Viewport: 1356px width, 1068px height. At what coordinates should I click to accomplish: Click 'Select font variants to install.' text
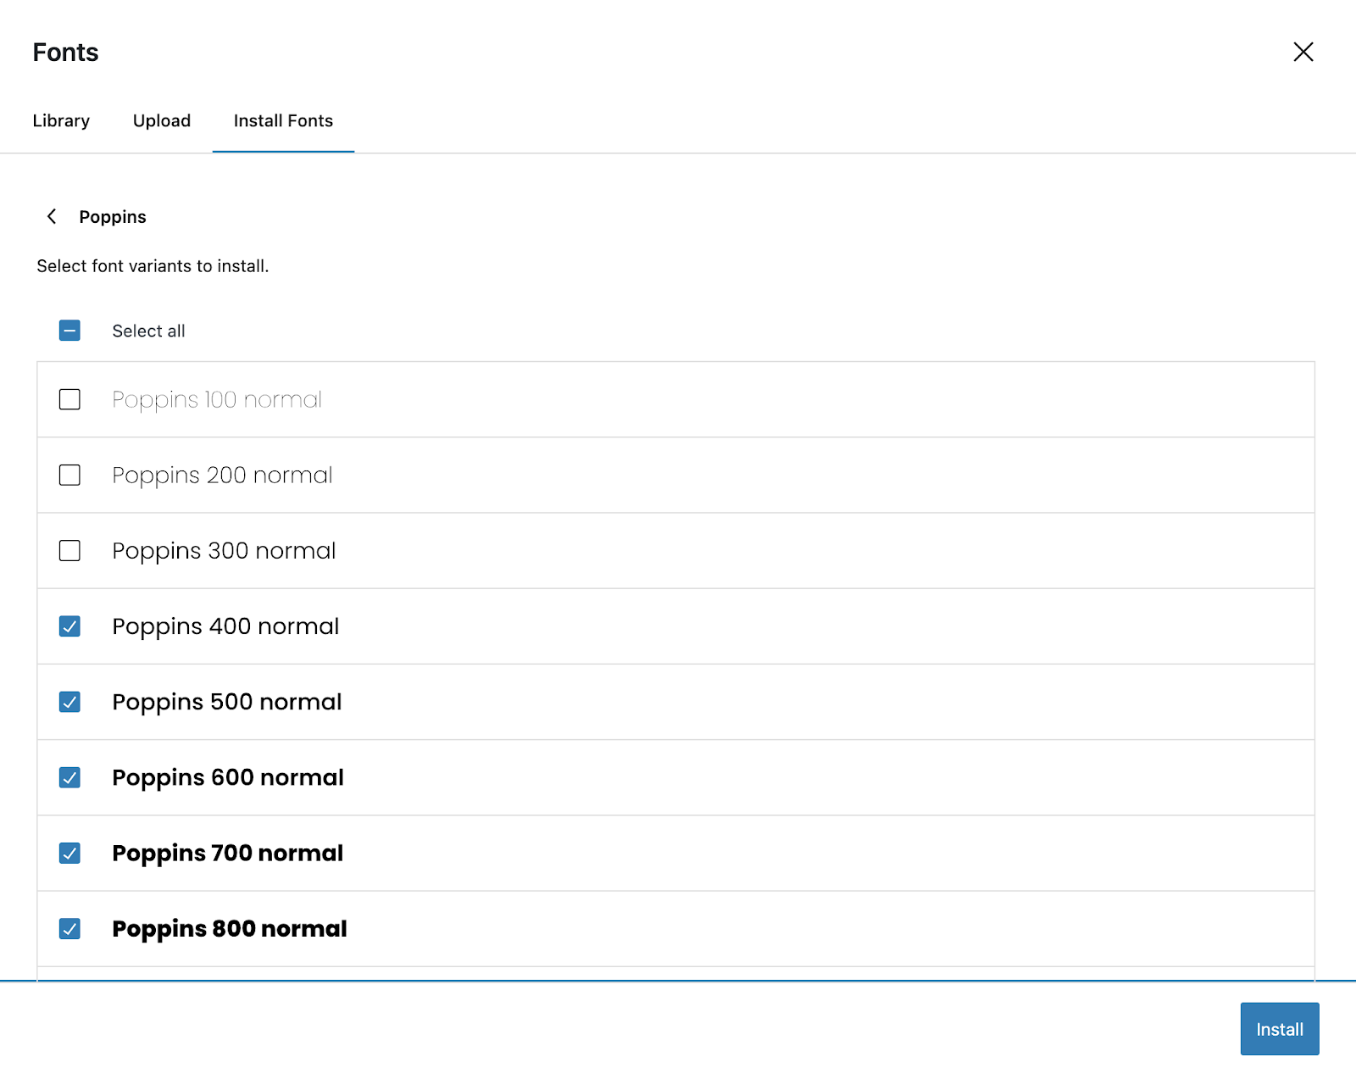(x=153, y=266)
